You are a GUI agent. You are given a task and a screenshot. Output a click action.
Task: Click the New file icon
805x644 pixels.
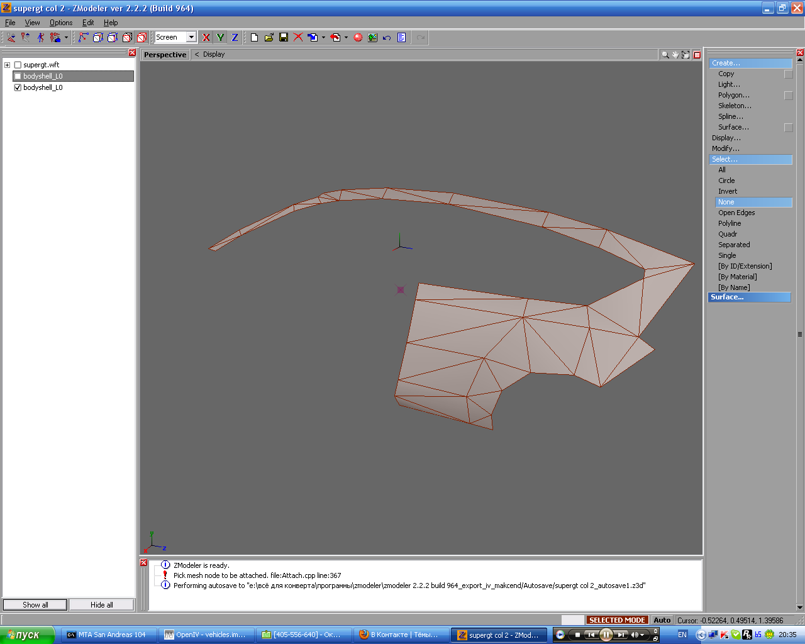click(254, 38)
